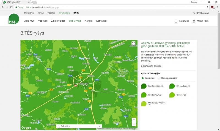
Task: Zoom out the map with minus button
Action: click(134, 124)
